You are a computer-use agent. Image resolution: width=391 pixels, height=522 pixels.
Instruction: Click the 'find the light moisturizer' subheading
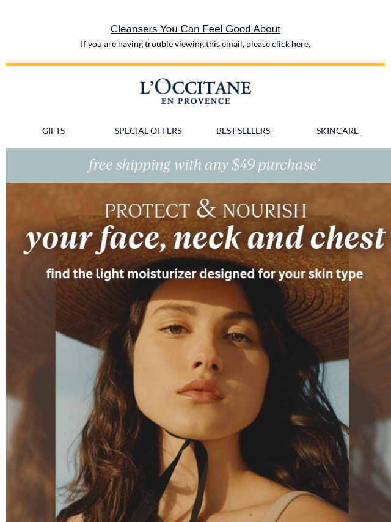(204, 274)
